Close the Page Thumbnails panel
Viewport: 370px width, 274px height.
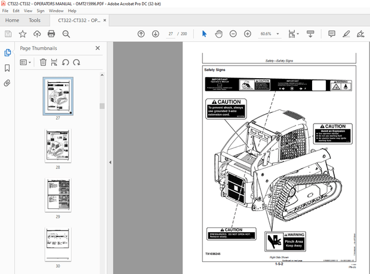pos(98,48)
